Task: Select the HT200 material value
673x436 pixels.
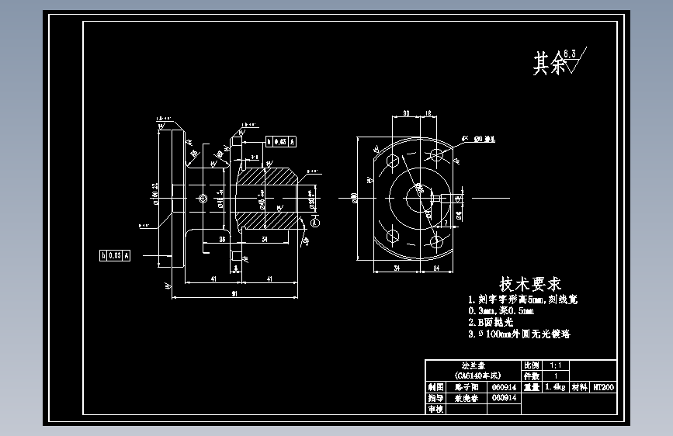Action: (x=603, y=387)
